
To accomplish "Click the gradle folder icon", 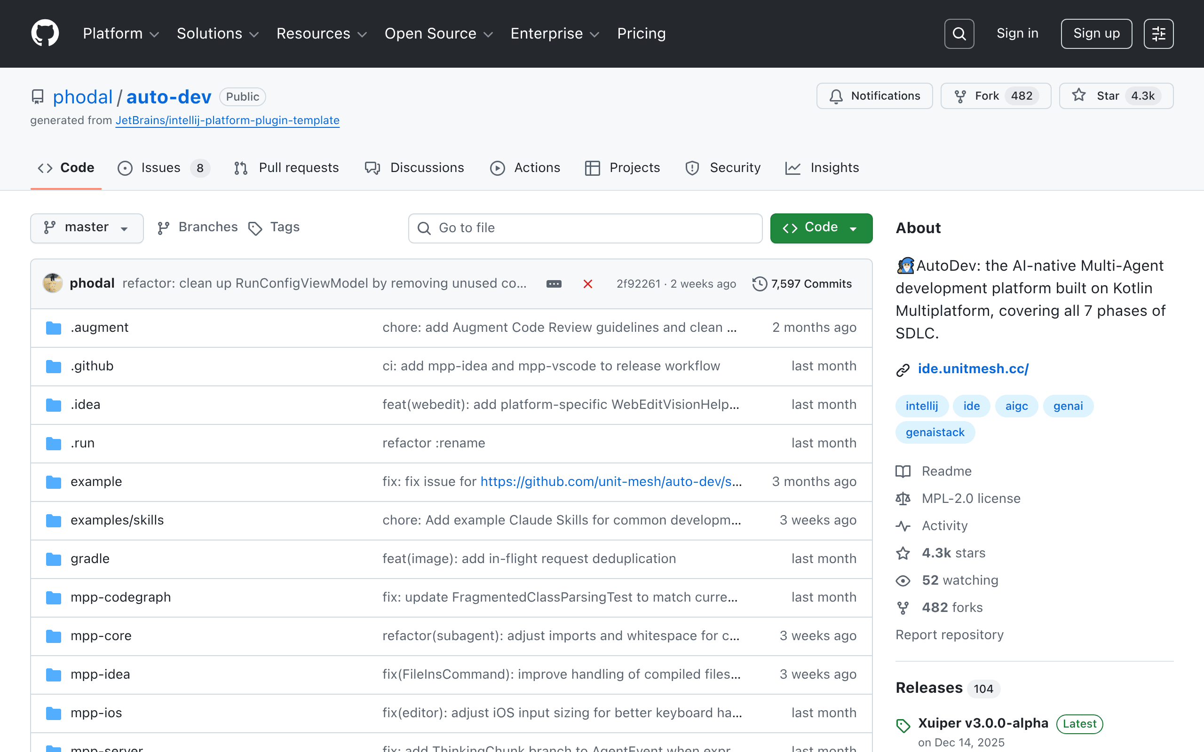I will [x=53, y=559].
